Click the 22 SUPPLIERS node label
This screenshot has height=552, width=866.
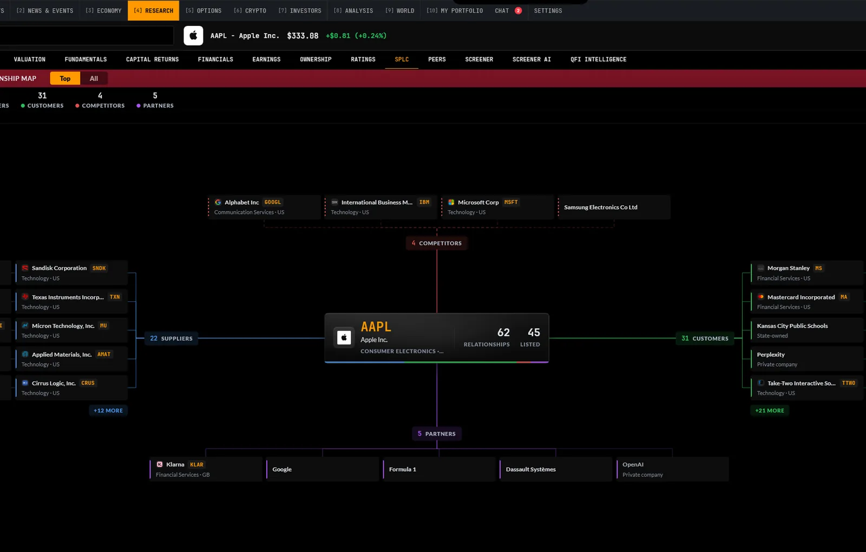tap(171, 339)
